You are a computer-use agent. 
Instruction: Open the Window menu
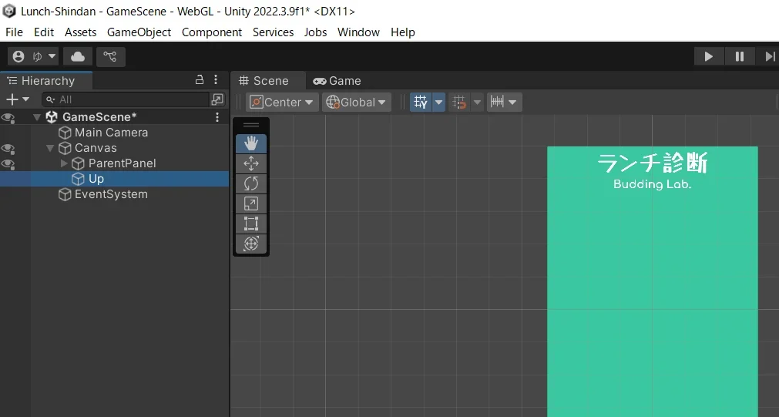359,32
